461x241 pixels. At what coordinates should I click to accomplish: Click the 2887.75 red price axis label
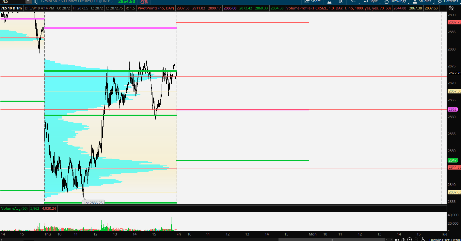(x=454, y=22)
